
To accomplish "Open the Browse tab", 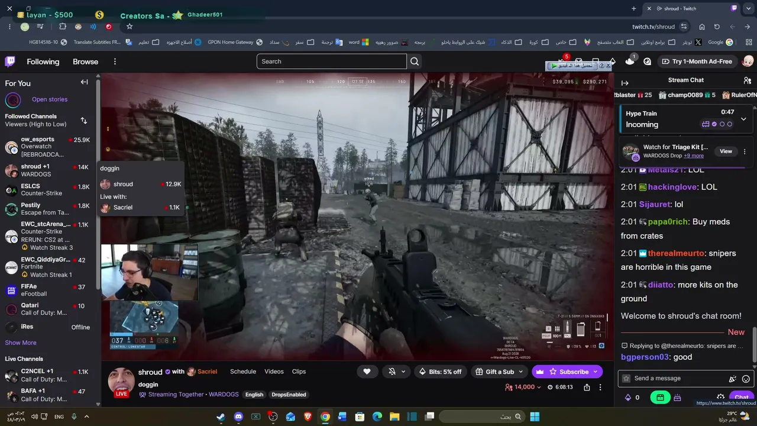I will click(x=86, y=62).
